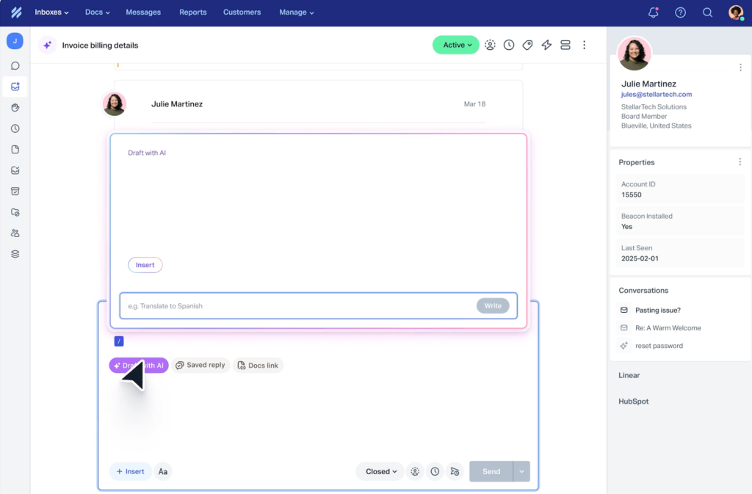Open the help question mark icon
This screenshot has height=494, width=752.
coord(679,12)
